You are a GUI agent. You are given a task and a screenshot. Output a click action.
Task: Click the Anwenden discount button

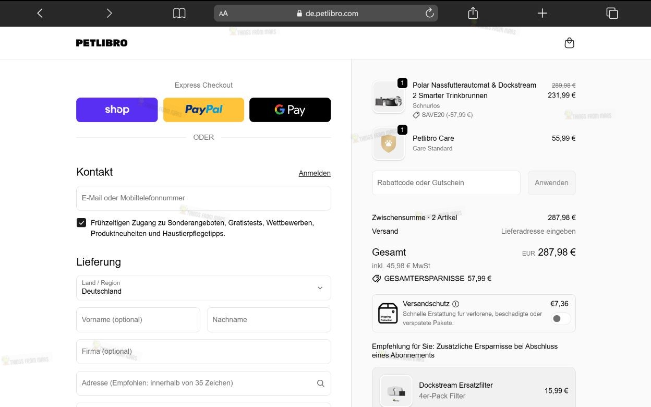pyautogui.click(x=551, y=183)
